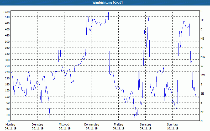Image resolution: width=210 pixels, height=131 pixels.
Task: Click the chart title "Windrichtung [Grad]"
Action: coord(107,3)
